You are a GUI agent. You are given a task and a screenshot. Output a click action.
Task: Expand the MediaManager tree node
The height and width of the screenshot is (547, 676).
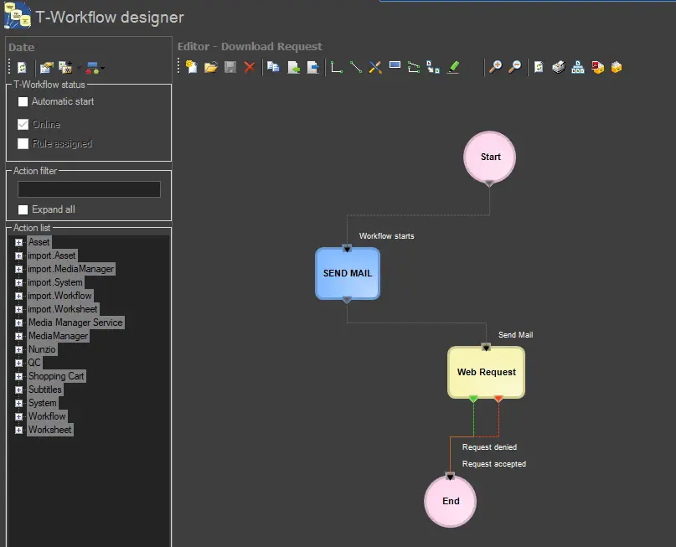[18, 336]
